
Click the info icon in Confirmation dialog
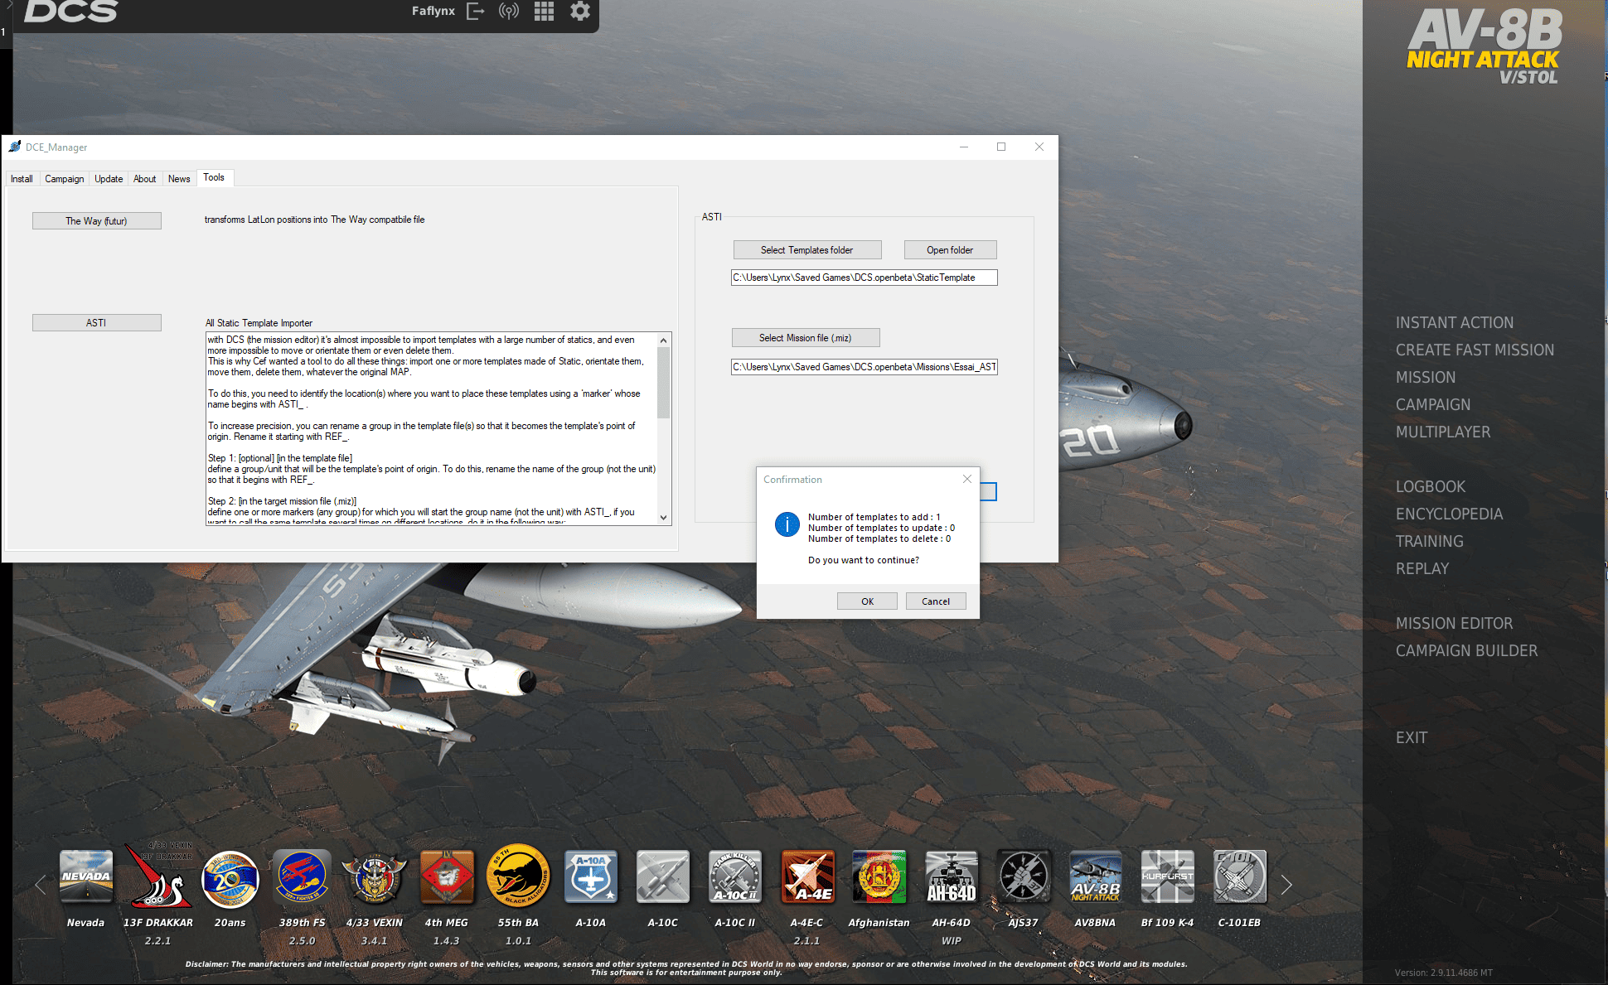tap(787, 524)
